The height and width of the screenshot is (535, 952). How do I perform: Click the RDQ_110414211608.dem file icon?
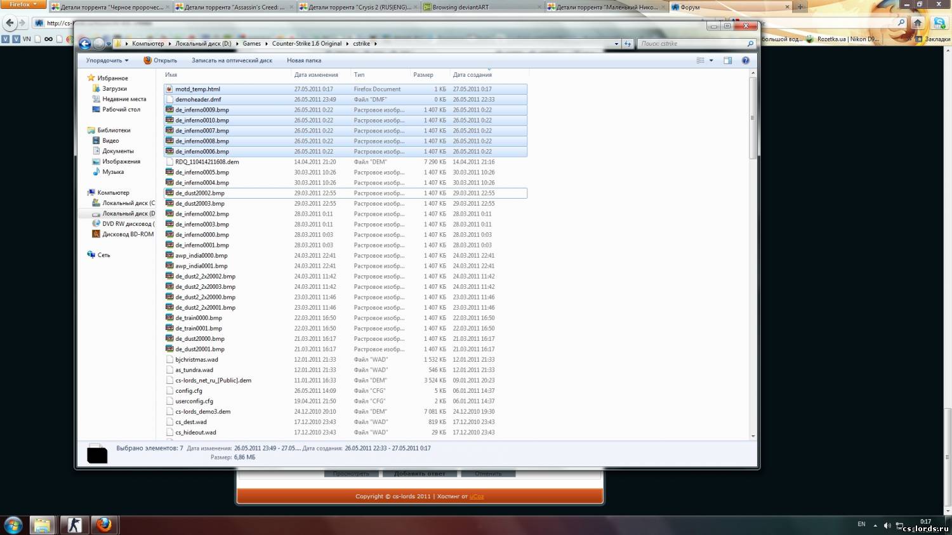pos(169,162)
